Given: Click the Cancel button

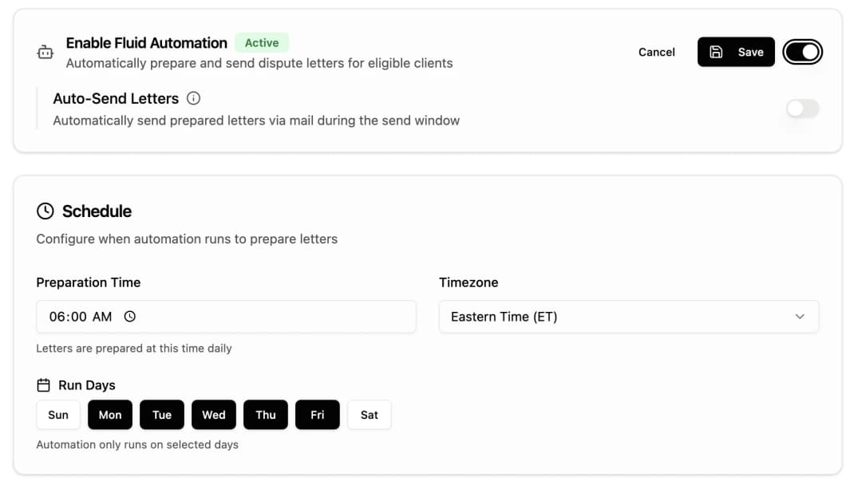Looking at the screenshot, I should 657,52.
